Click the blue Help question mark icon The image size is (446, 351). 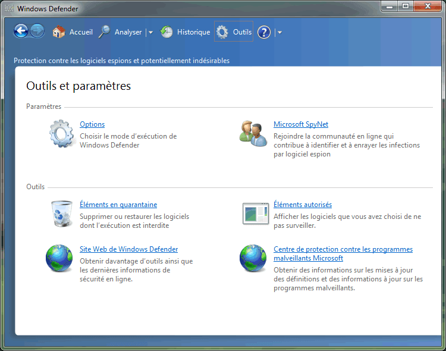tap(264, 32)
